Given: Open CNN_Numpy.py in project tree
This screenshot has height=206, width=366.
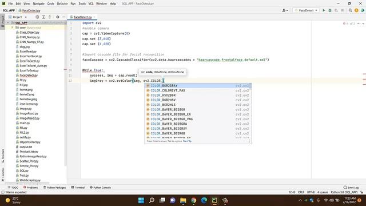Looking at the screenshot, I should point(30,37).
